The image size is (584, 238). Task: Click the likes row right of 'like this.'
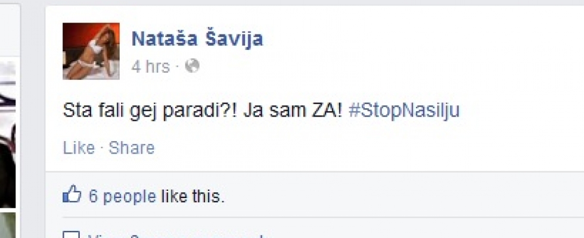(x=402, y=196)
